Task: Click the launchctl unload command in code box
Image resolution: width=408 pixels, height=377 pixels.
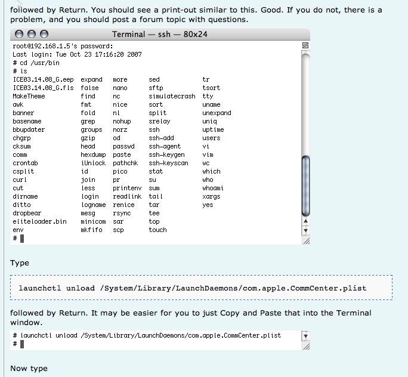Action: coord(193,288)
